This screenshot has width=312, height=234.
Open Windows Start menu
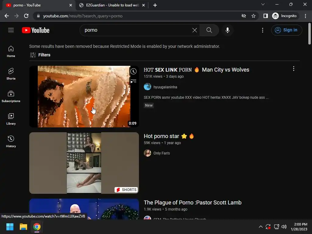point(10,227)
